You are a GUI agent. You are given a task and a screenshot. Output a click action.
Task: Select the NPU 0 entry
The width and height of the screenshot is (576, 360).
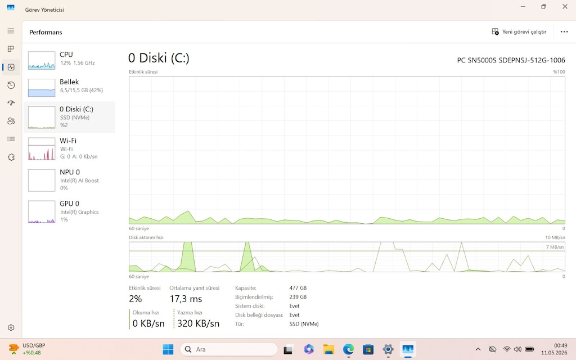tap(69, 180)
